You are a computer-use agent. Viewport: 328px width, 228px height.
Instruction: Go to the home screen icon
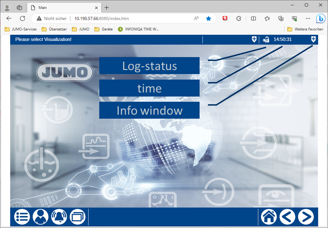coord(269,217)
